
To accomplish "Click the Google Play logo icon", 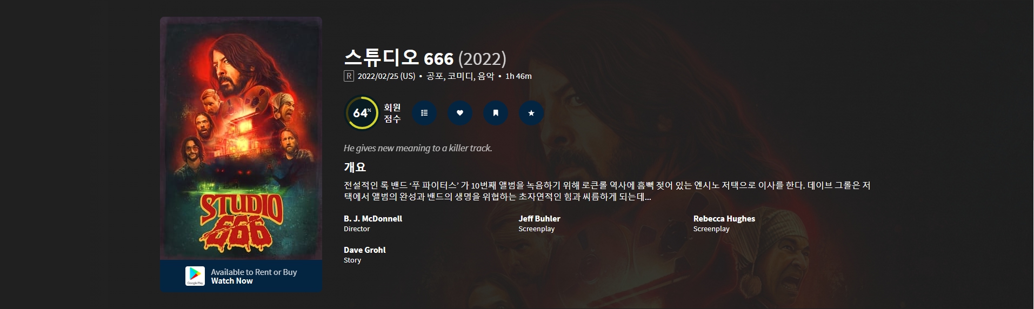I will tap(195, 276).
